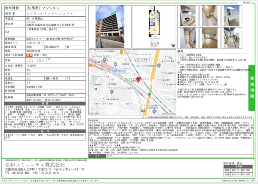Image resolution: width=258 pixels, height=184 pixels.
Task: Click the 条件 section header
Action: pos(45,132)
